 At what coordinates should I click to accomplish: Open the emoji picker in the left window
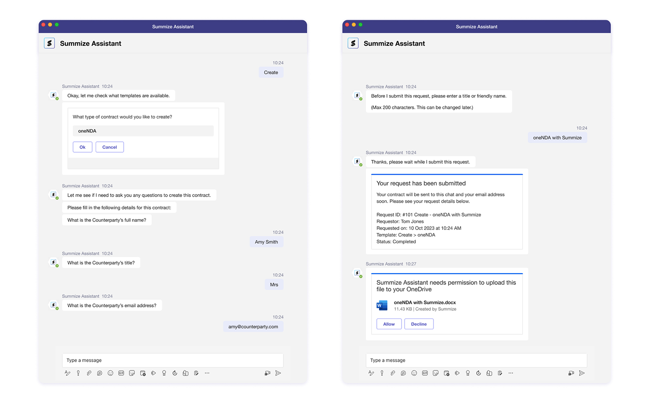[110, 373]
